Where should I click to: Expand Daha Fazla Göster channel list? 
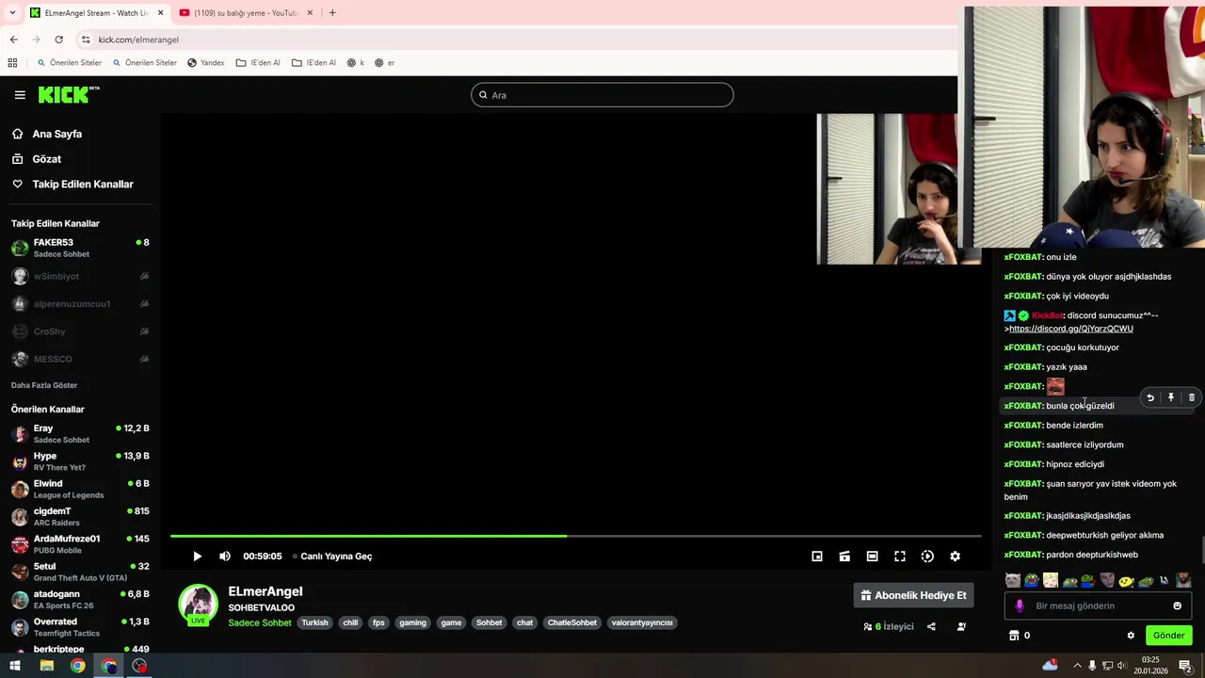pyautogui.click(x=44, y=385)
